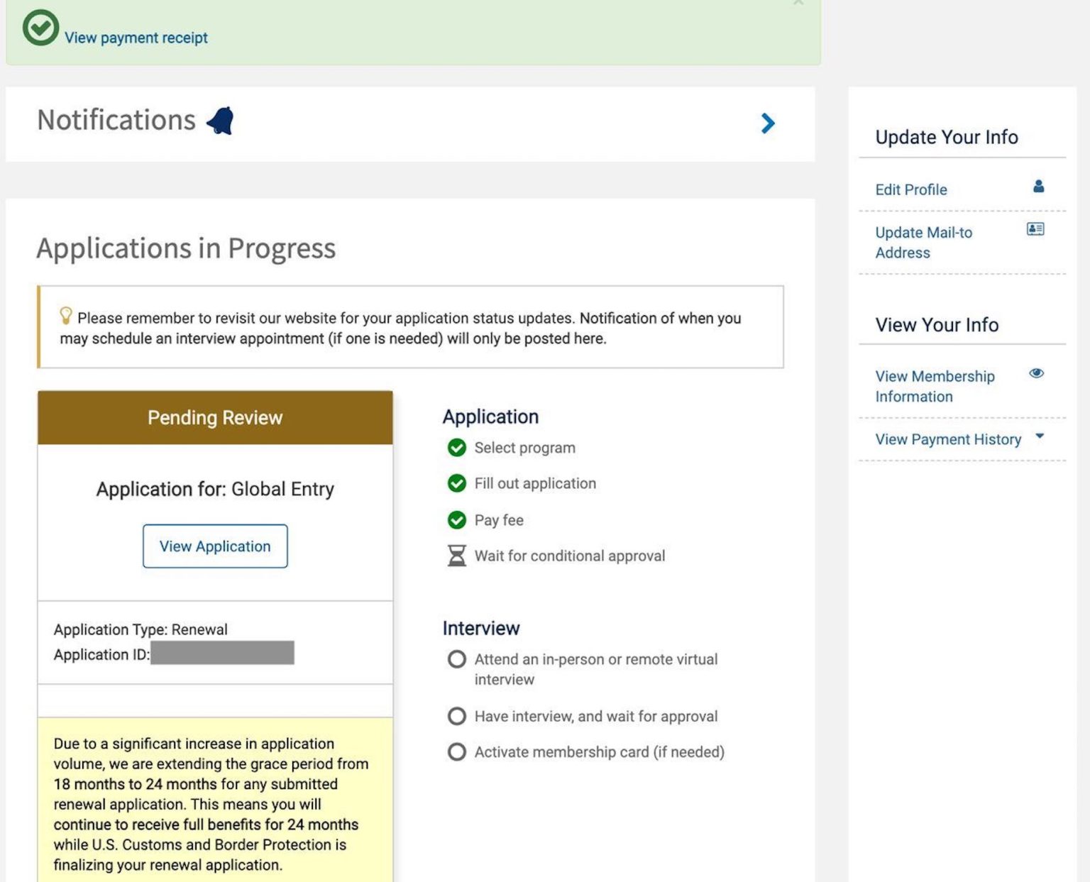
Task: Click the checkmark icon beside Select program
Action: coord(456,448)
